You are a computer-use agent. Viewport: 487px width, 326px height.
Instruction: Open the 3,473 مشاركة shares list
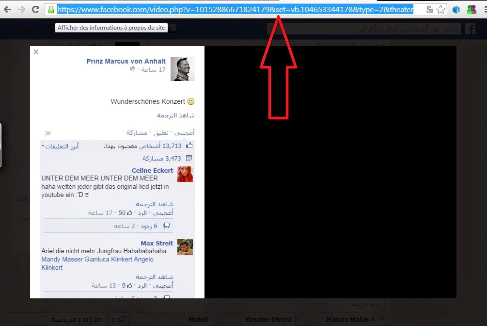(x=162, y=158)
